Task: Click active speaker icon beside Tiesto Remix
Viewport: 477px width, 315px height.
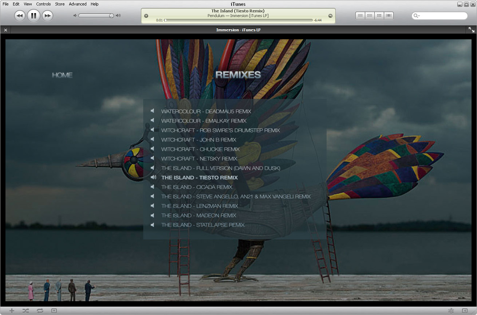Action: click(153, 177)
